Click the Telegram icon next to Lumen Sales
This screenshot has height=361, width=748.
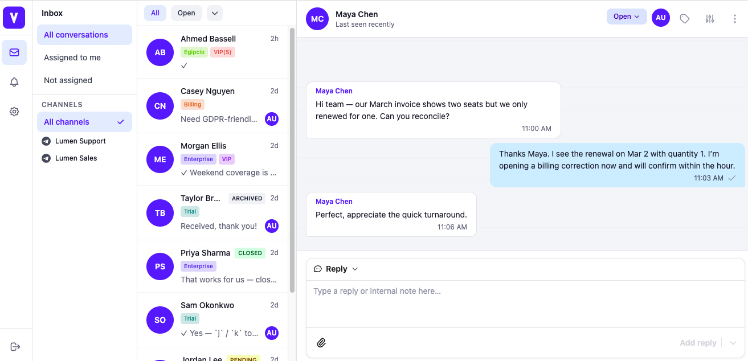[x=46, y=158]
